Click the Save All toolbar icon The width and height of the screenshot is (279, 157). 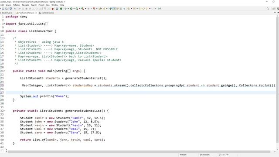[7, 9]
